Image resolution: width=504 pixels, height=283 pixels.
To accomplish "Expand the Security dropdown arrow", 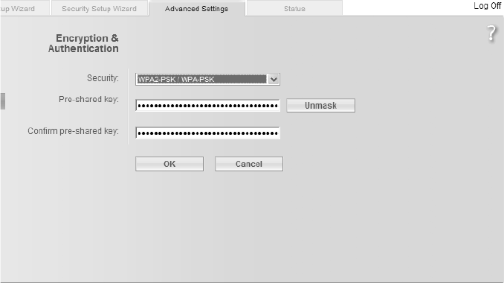I will 274,79.
